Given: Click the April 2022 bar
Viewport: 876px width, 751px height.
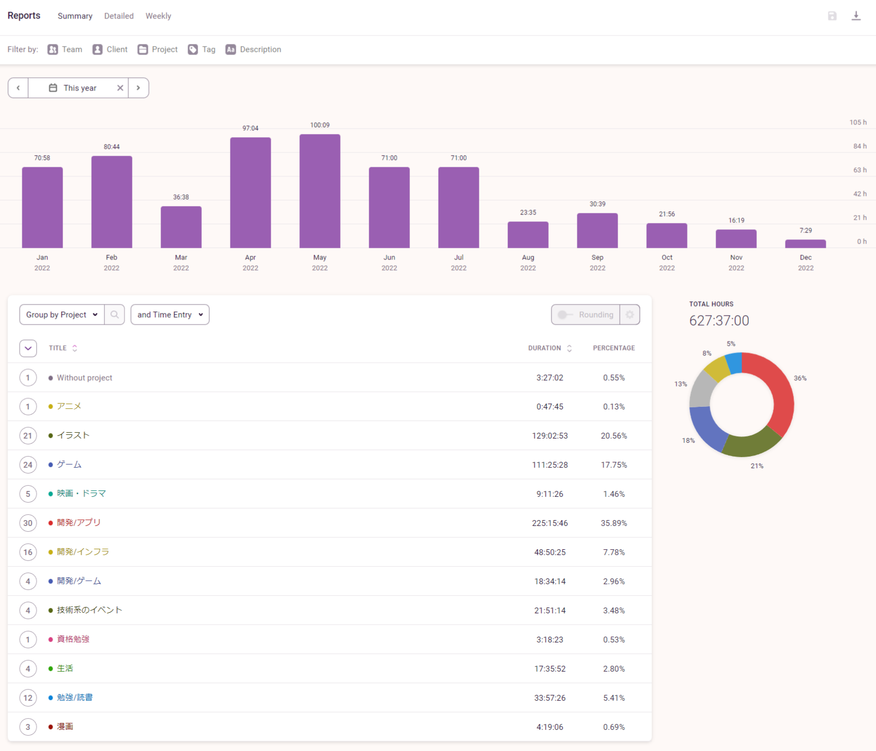Looking at the screenshot, I should (x=251, y=193).
